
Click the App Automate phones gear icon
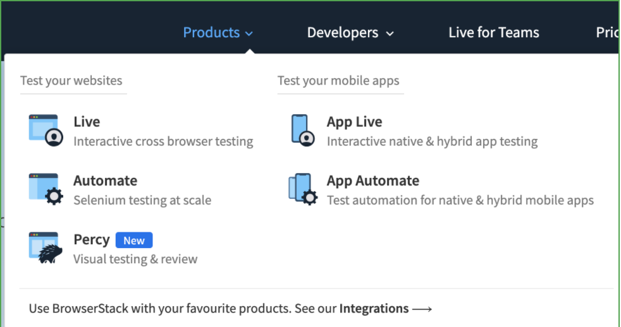(x=302, y=189)
